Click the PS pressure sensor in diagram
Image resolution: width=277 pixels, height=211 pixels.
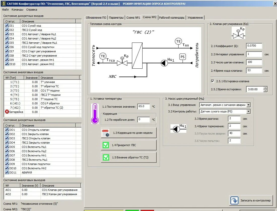(x=183, y=57)
